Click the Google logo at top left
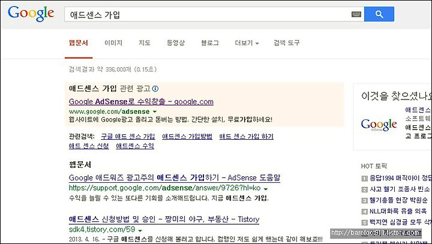 tap(31, 14)
